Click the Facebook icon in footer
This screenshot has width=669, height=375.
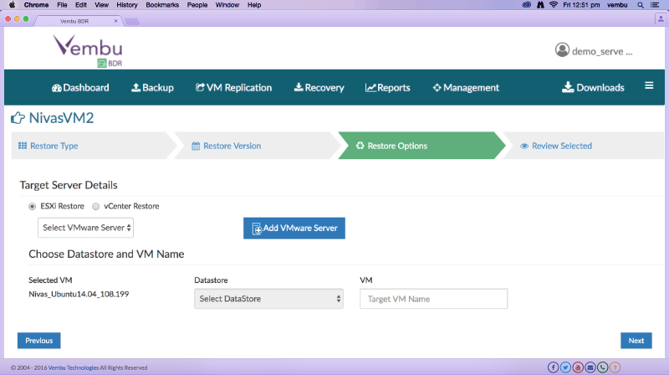pos(554,367)
